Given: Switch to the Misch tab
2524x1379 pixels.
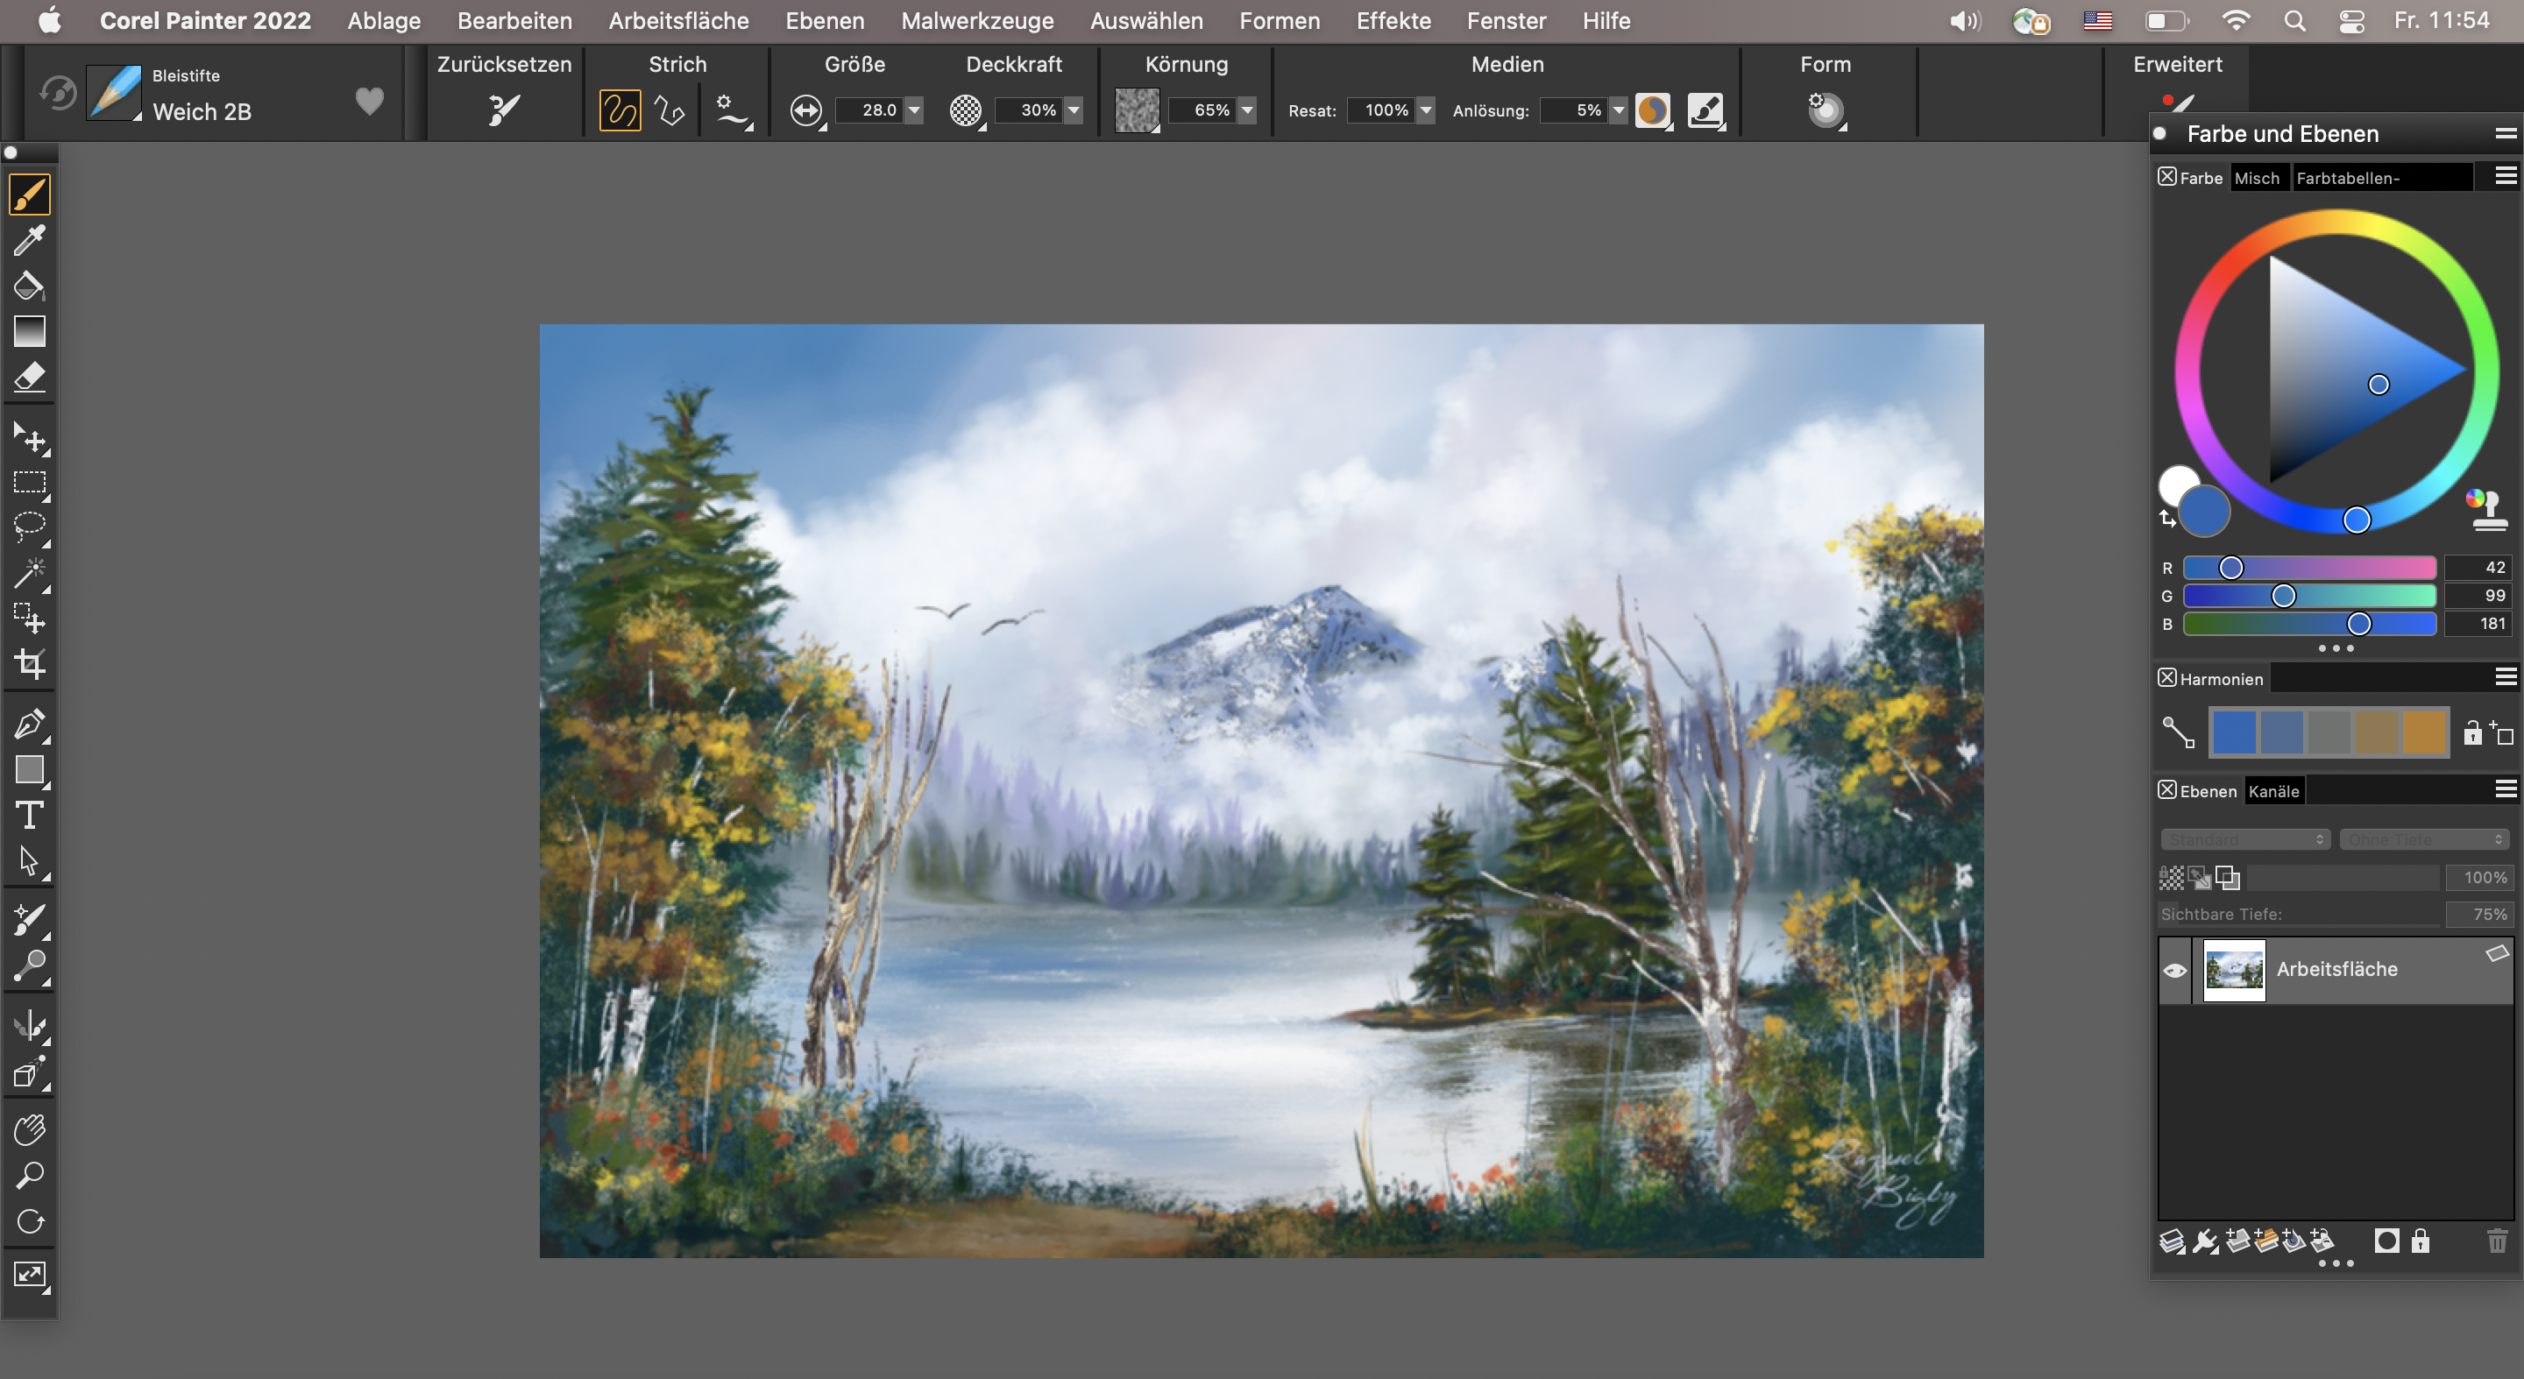Looking at the screenshot, I should point(2257,178).
